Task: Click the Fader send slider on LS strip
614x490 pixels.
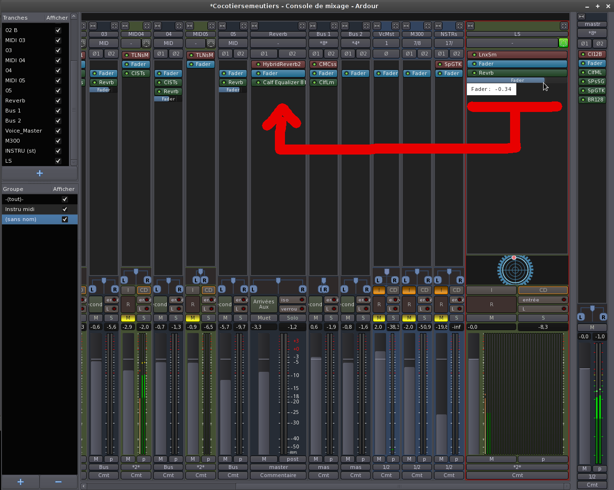Action: [x=506, y=80]
